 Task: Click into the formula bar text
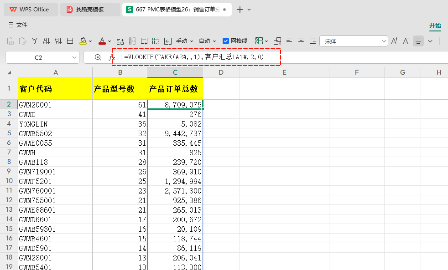pos(194,57)
